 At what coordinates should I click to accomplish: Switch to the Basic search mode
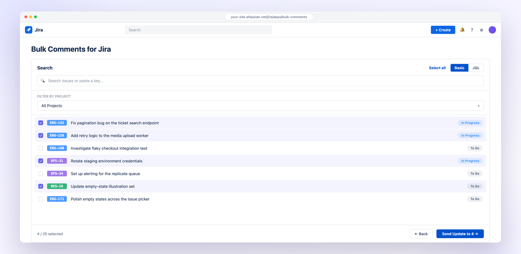coord(459,68)
